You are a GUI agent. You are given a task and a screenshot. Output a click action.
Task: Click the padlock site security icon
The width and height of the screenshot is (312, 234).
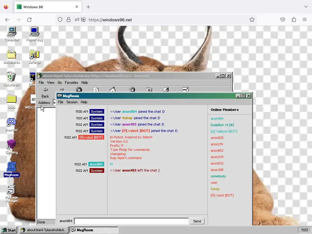[69, 19]
